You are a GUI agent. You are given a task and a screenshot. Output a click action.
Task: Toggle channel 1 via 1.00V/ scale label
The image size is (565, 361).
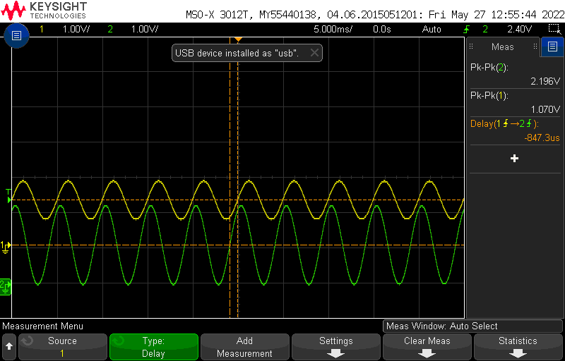(x=76, y=29)
